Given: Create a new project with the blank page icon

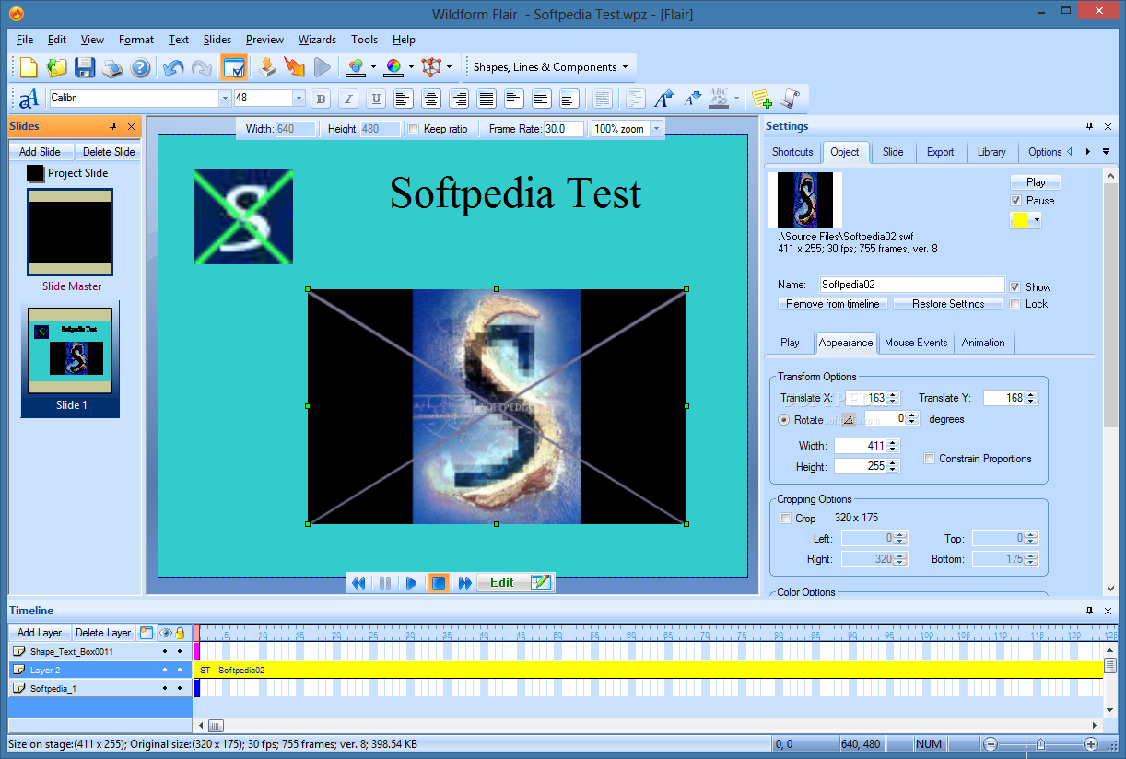Looking at the screenshot, I should [x=29, y=67].
